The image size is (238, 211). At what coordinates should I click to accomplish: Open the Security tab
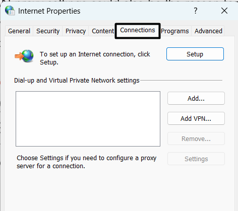(48, 31)
